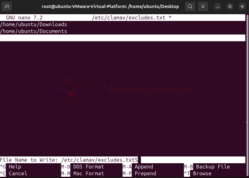
Task: Close the terminal window
Action: point(242,6)
